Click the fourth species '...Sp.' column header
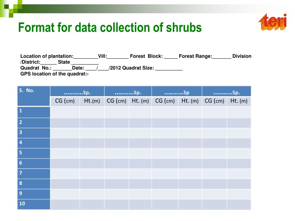 [226, 91]
